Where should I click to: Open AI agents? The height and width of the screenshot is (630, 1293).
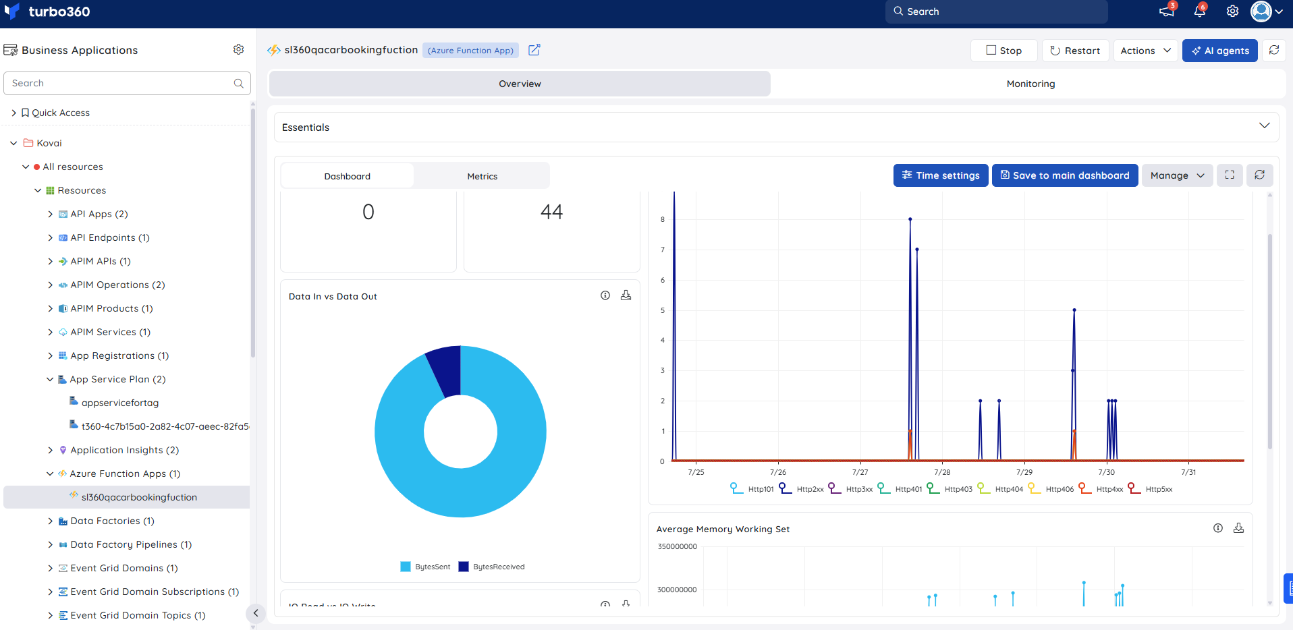click(1219, 51)
